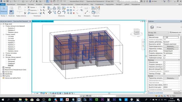Click the horizontal scrollbar below the 3D view
Image resolution: width=182 pixels, height=102 pixels.
pyautogui.click(x=109, y=93)
